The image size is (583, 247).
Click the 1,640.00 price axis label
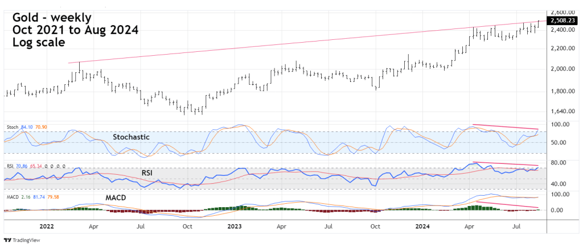click(x=561, y=112)
